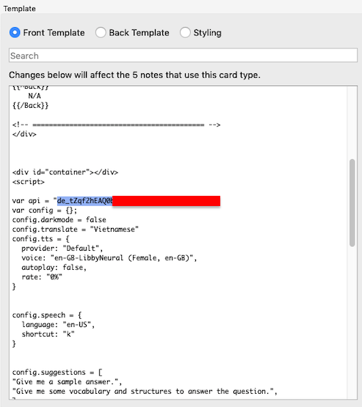The height and width of the screenshot is (407, 362).
Task: Click the 'autoplay: false,' line
Action: tap(54, 268)
